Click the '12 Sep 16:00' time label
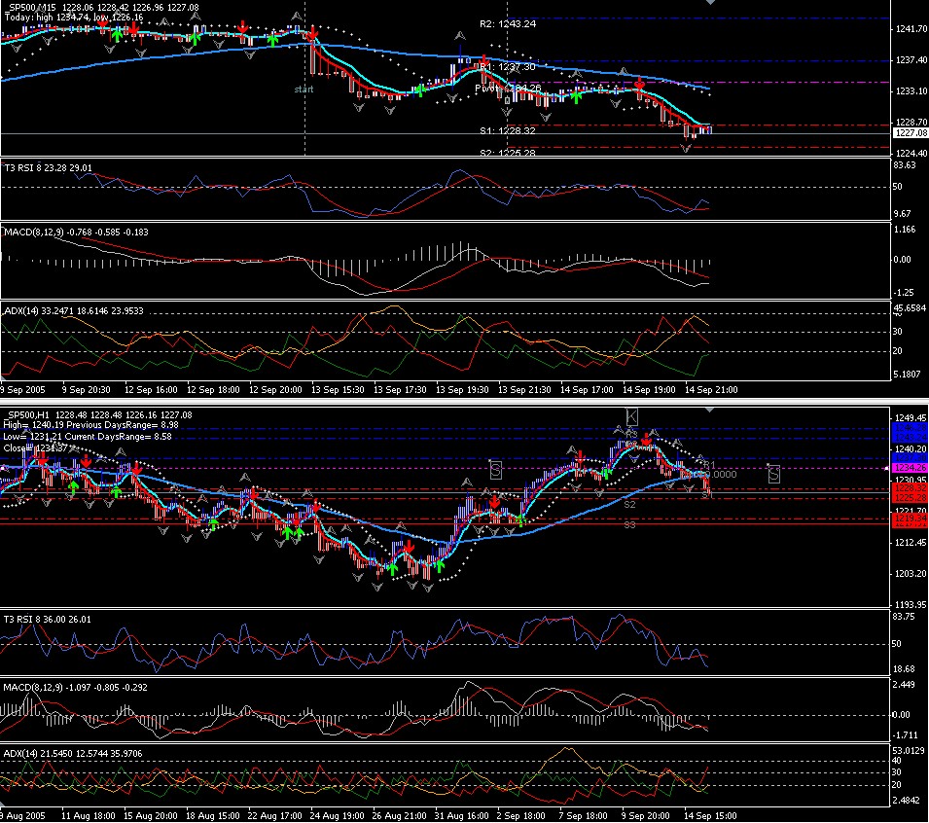Image resolution: width=929 pixels, height=823 pixels. pyautogui.click(x=151, y=390)
